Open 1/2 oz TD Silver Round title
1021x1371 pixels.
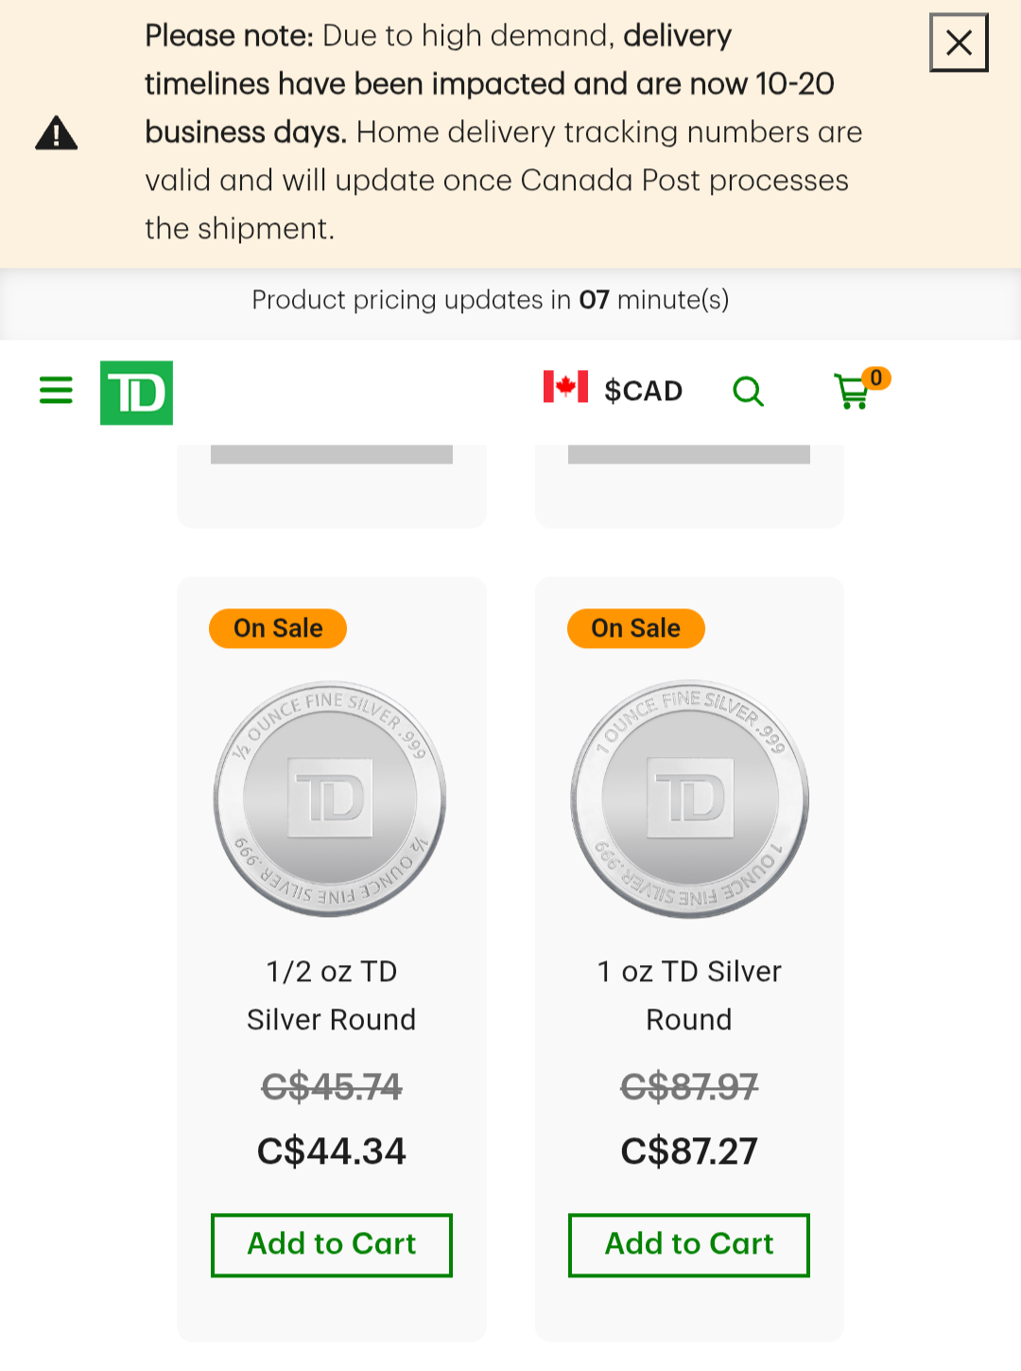[332, 995]
